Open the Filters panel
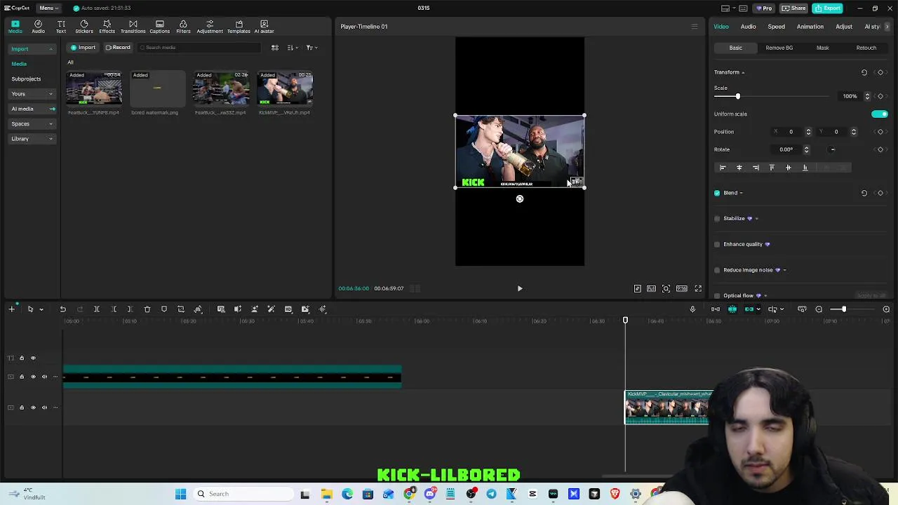Screen dimensions: 898x505 pos(183,27)
